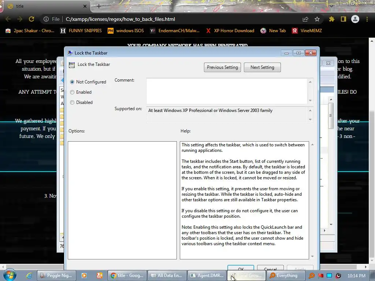Open the 2pac Shakur bookmark
The image size is (375, 281).
coord(30,31)
